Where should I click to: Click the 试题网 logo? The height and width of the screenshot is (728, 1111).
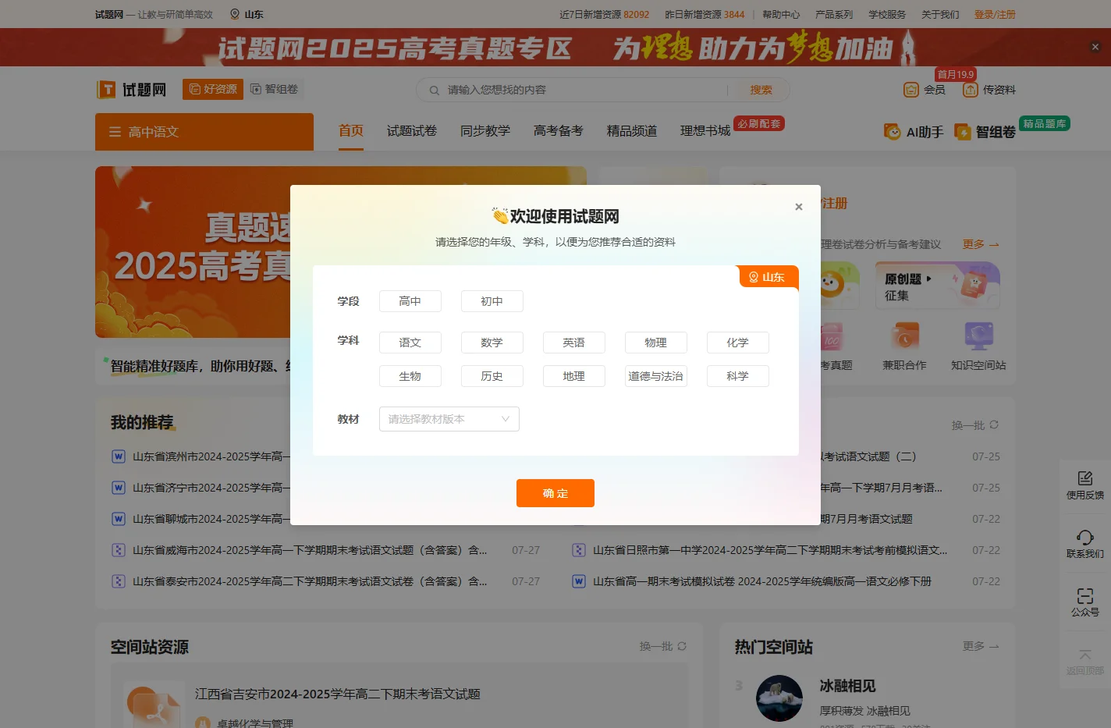[x=131, y=90]
